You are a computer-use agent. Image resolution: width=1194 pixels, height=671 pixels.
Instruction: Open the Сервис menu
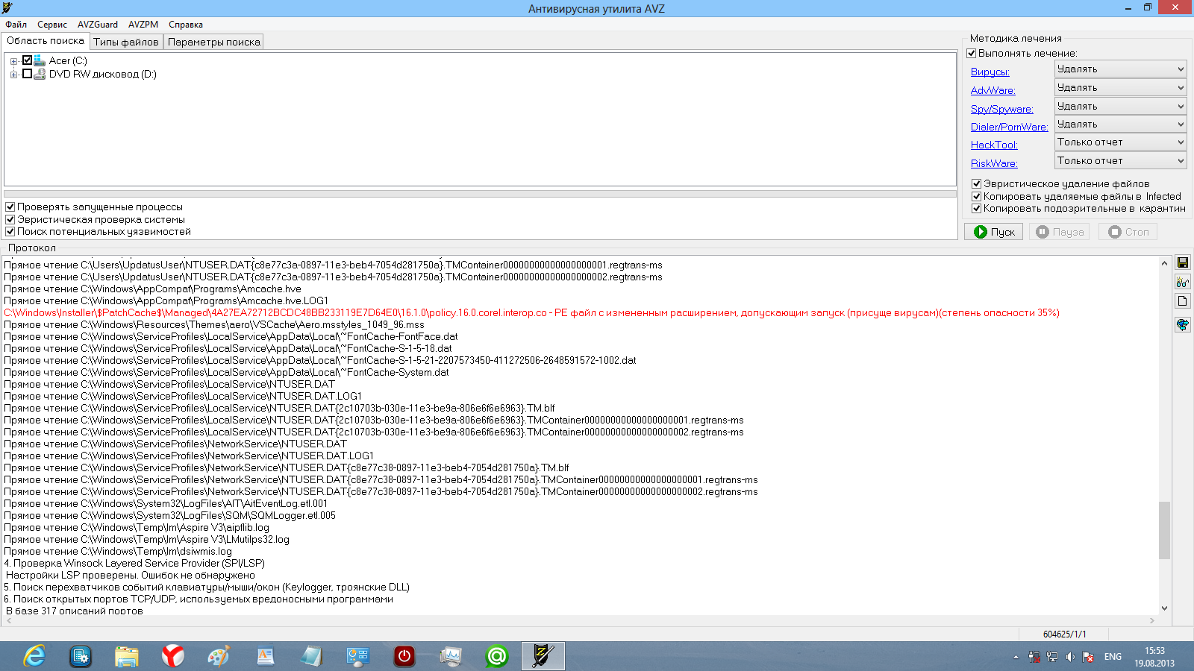pos(52,25)
